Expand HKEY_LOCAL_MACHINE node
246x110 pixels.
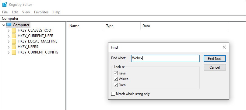coord(9,41)
